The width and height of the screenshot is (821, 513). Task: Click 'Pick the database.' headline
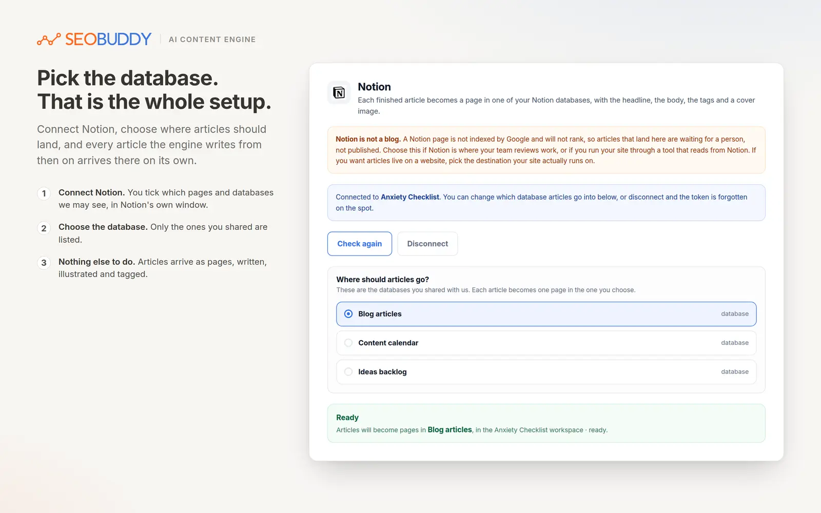click(128, 78)
